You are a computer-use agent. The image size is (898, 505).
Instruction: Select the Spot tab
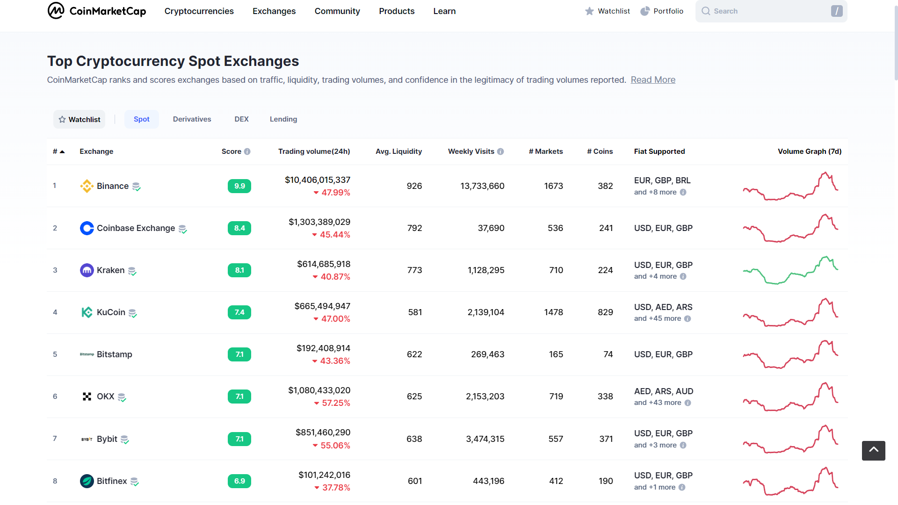(x=142, y=119)
